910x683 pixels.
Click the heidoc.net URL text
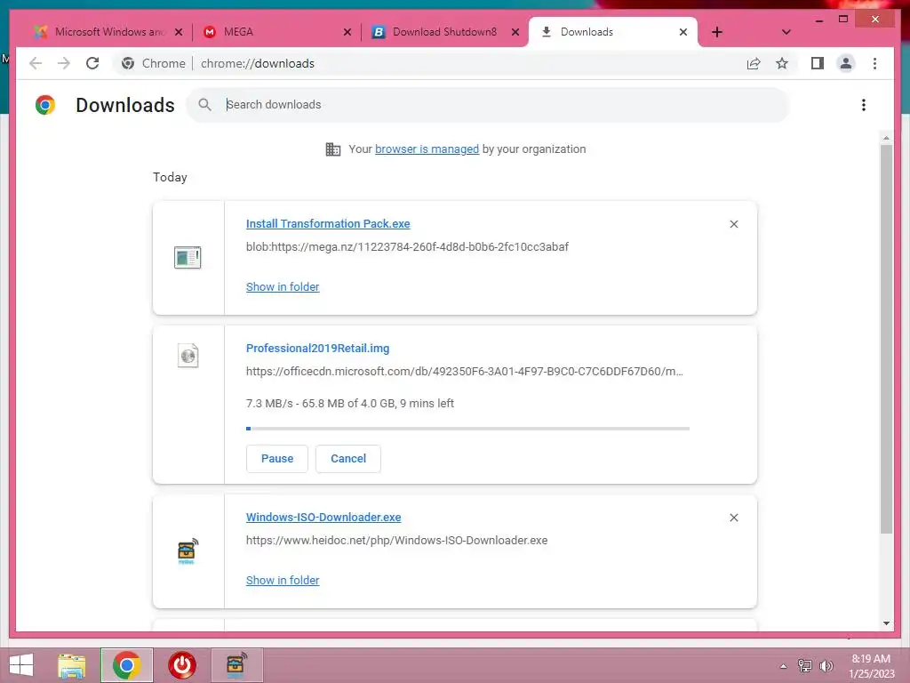click(x=396, y=540)
